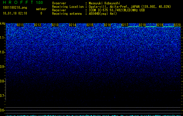Click the 0218 time marker
Image resolution: width=183 pixels, height=116 pixels.
142,25
